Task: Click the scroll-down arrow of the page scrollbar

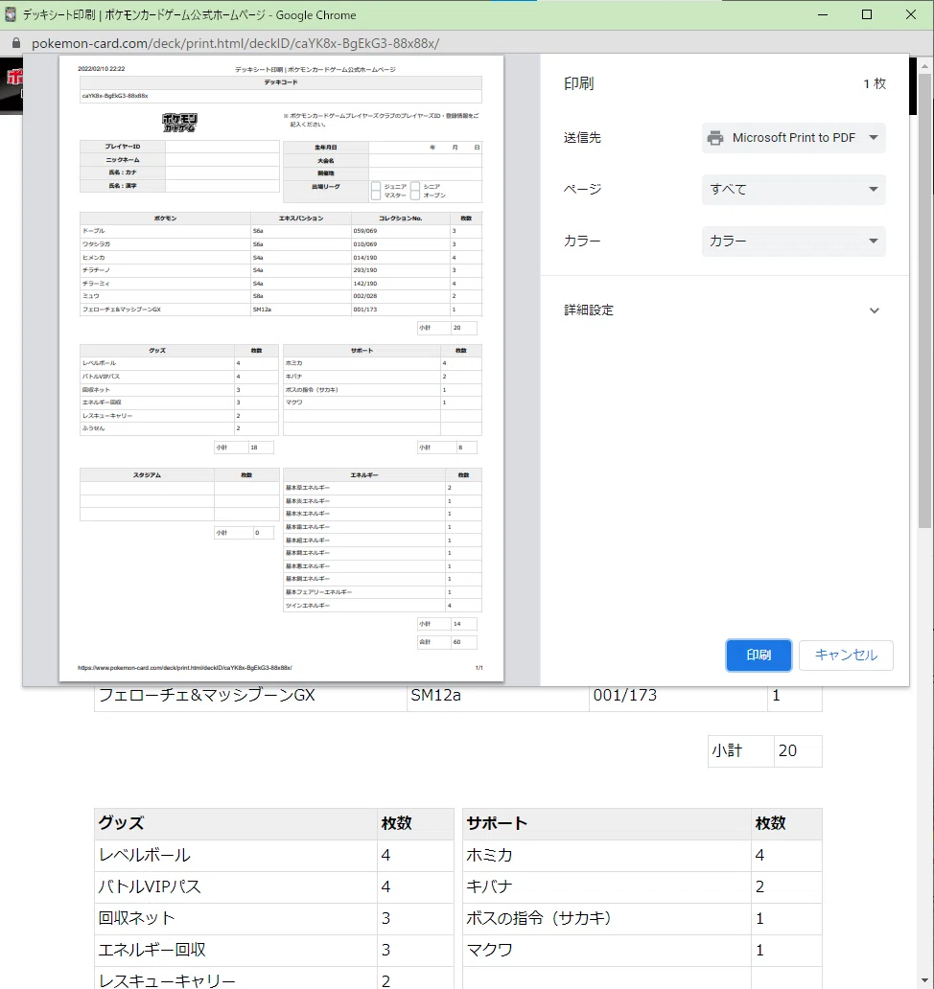Action: point(924,981)
